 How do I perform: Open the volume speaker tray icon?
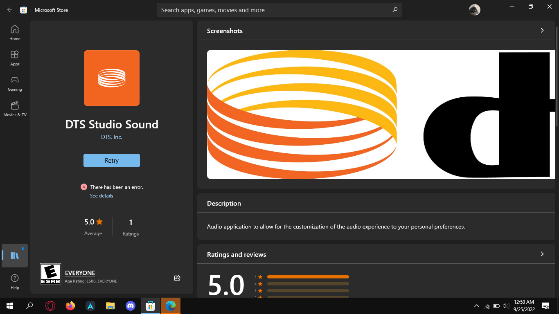(x=506, y=306)
